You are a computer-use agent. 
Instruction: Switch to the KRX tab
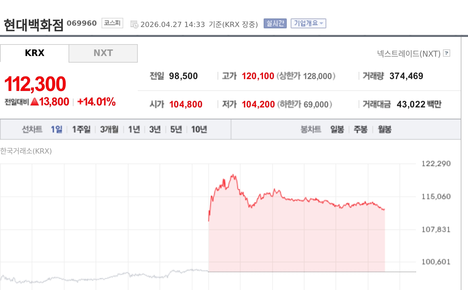pos(35,53)
